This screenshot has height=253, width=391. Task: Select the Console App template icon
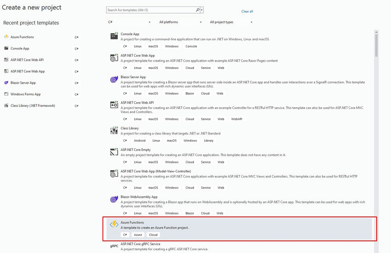[114, 36]
